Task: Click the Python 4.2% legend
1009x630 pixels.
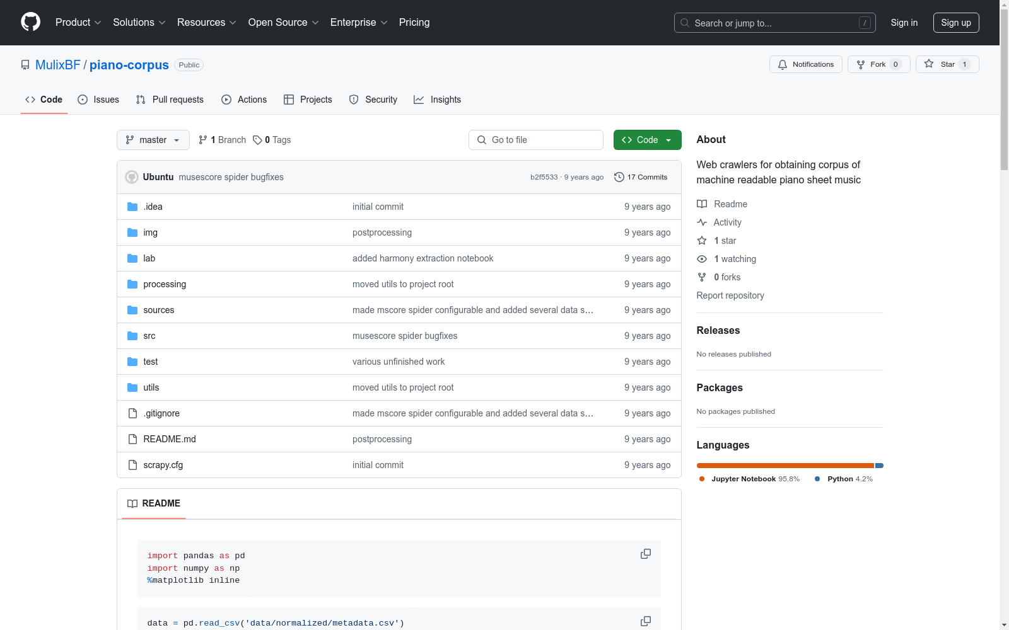Action: tap(844, 479)
